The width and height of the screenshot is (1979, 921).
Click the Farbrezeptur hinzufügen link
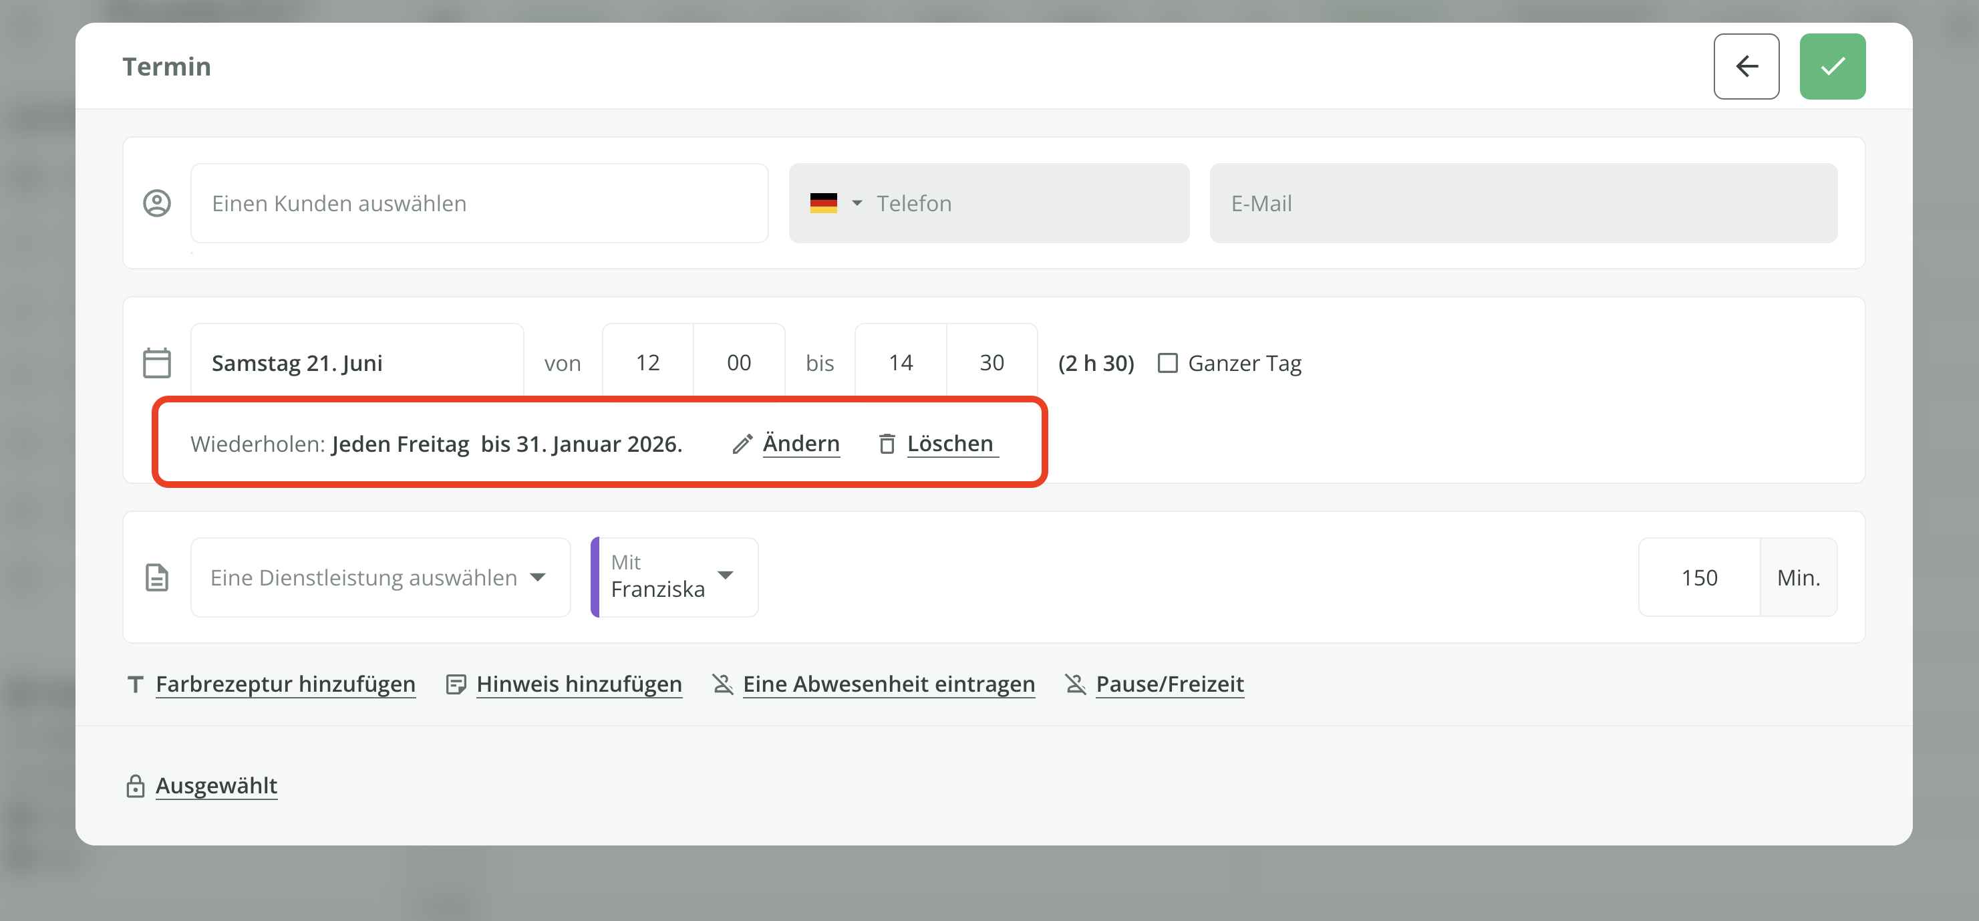point(285,684)
